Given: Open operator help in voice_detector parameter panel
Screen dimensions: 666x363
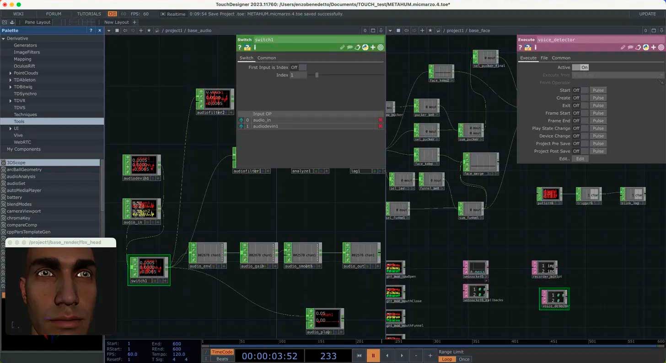Looking at the screenshot, I should (521, 47).
